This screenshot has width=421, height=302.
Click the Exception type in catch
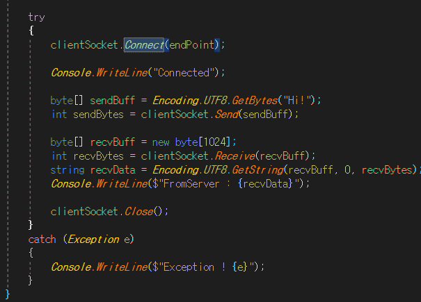pos(93,240)
